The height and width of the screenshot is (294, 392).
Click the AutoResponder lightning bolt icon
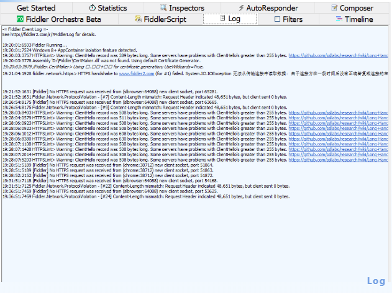[240, 8]
